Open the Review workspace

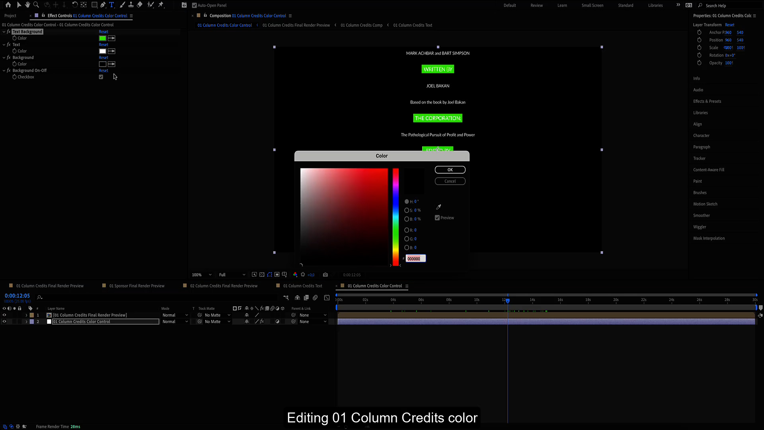coord(536,6)
